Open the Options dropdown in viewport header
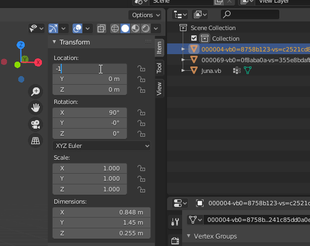The width and height of the screenshot is (310, 246). coord(145,15)
